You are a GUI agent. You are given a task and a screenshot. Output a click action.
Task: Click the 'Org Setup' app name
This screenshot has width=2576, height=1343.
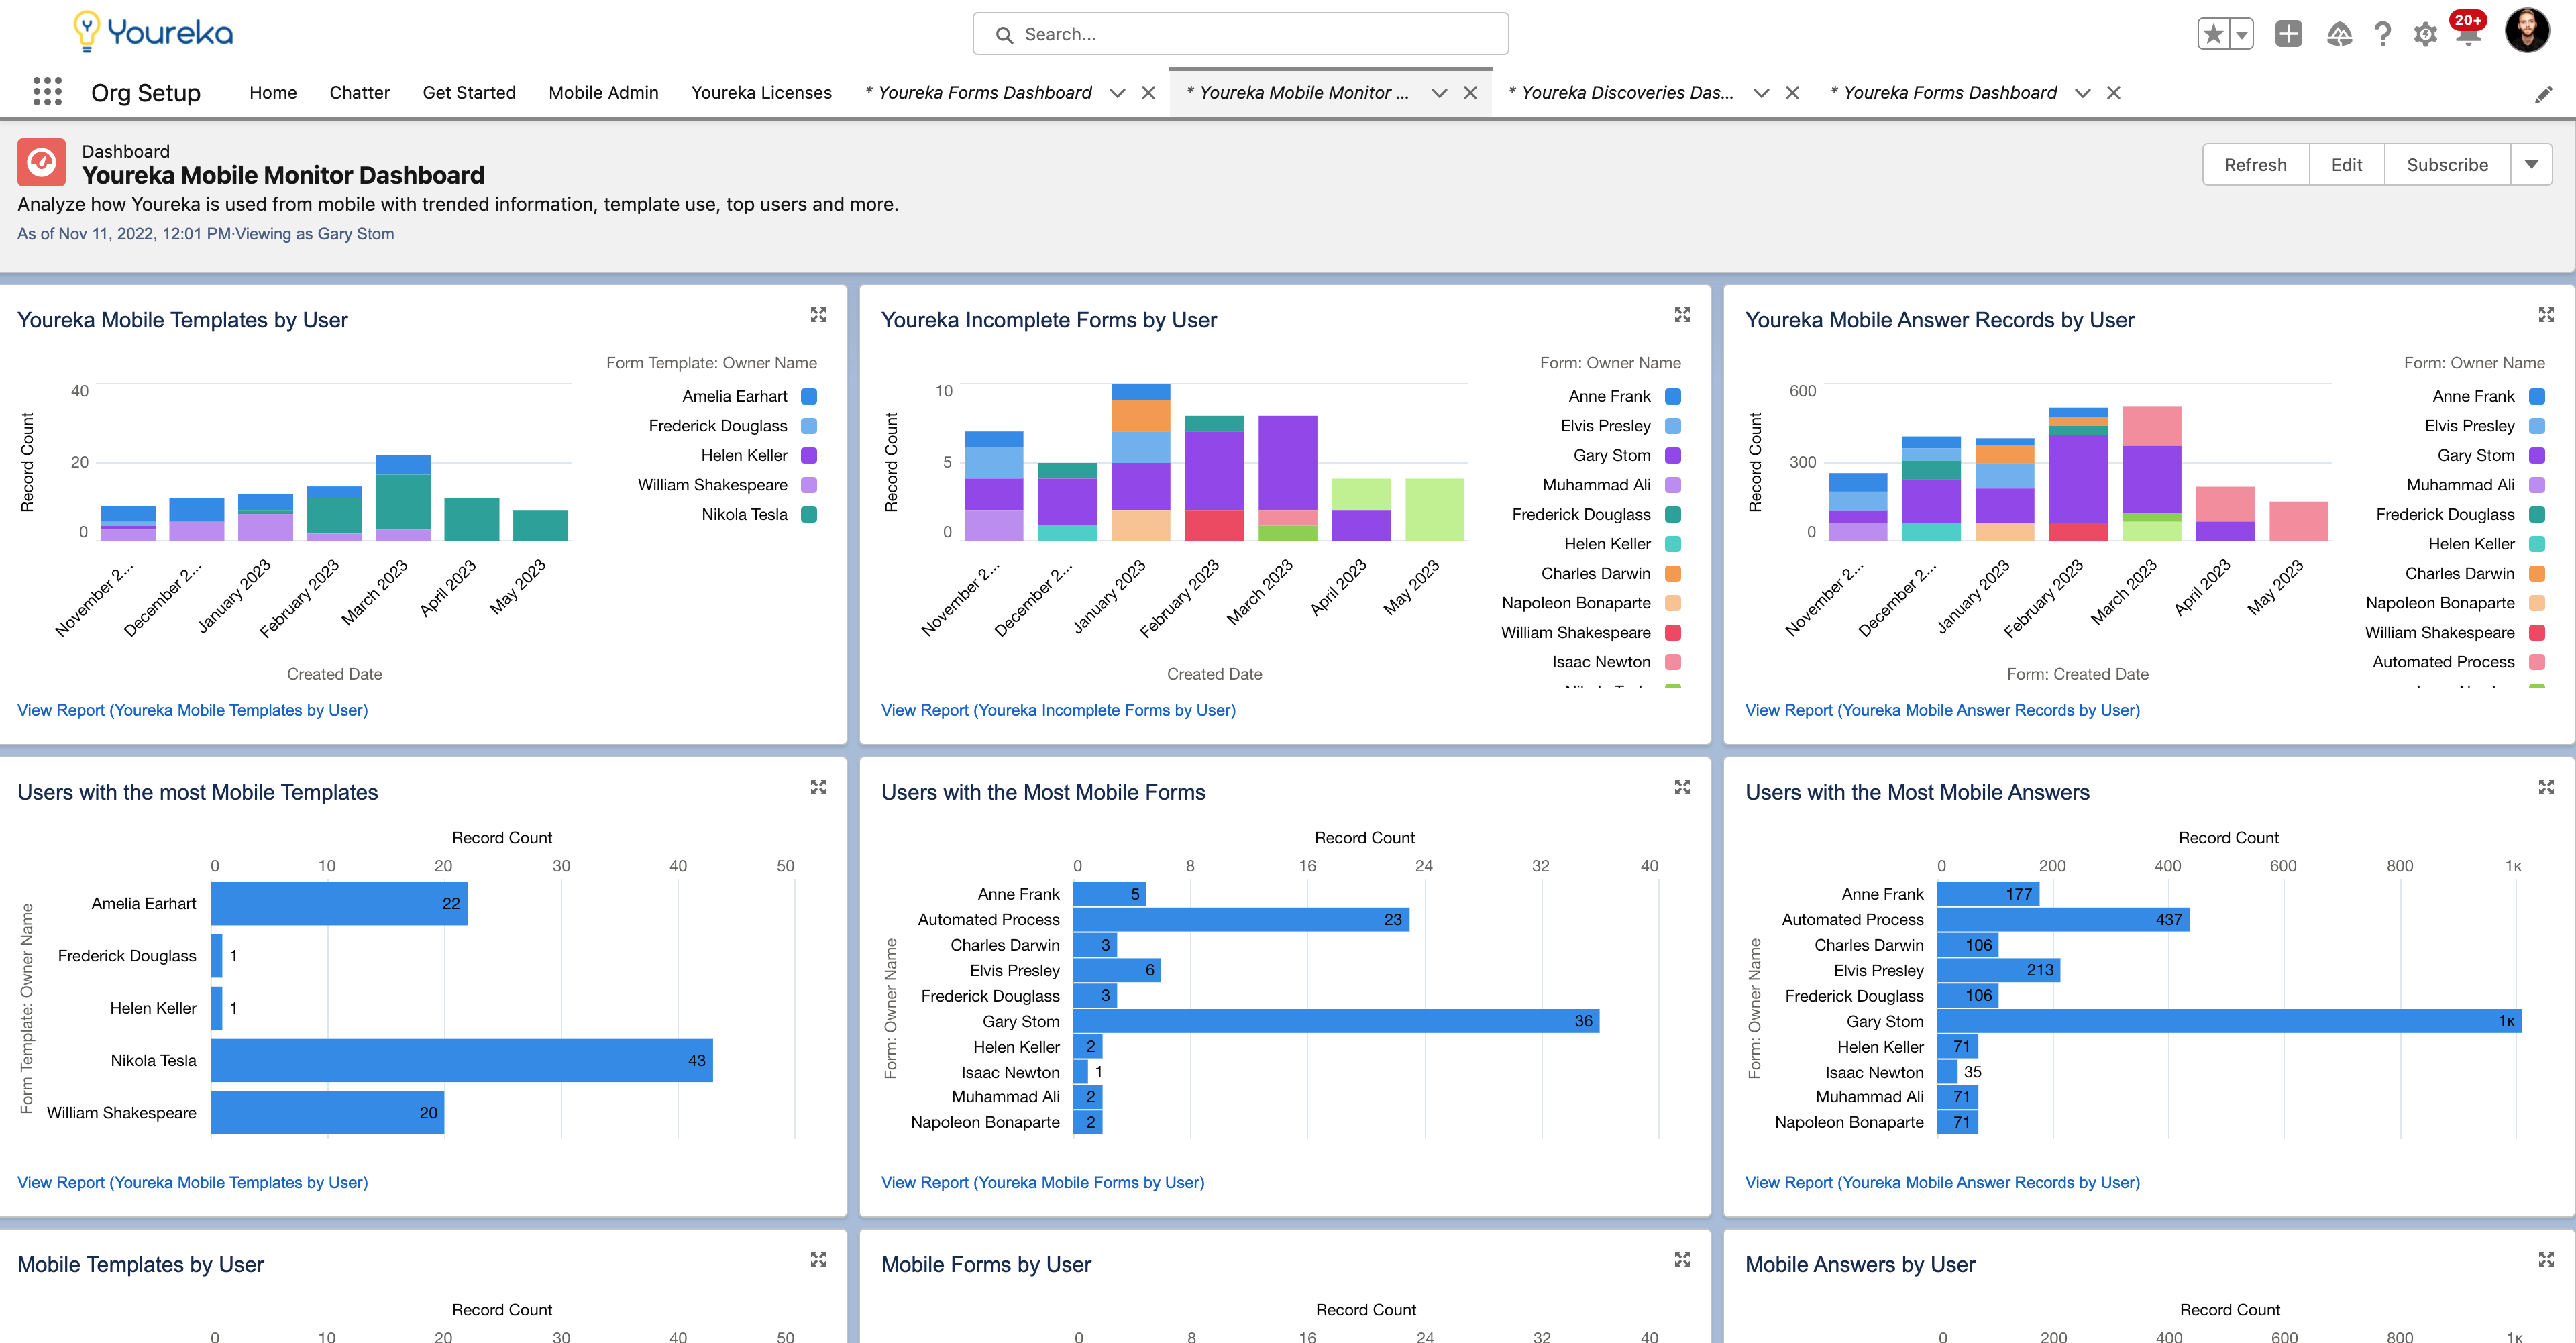(x=146, y=93)
